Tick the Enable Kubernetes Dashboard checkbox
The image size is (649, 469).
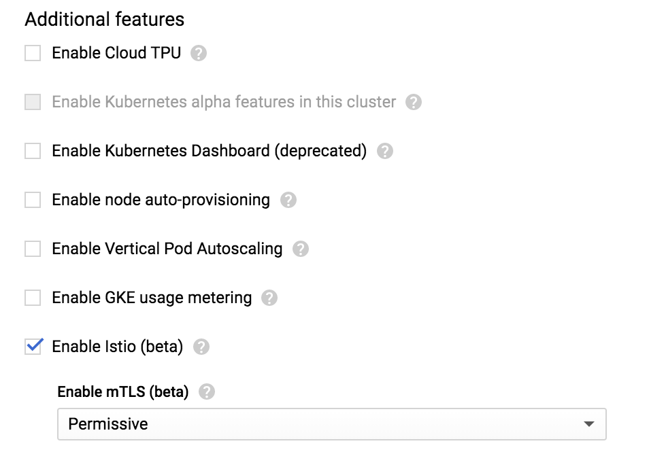tap(33, 151)
